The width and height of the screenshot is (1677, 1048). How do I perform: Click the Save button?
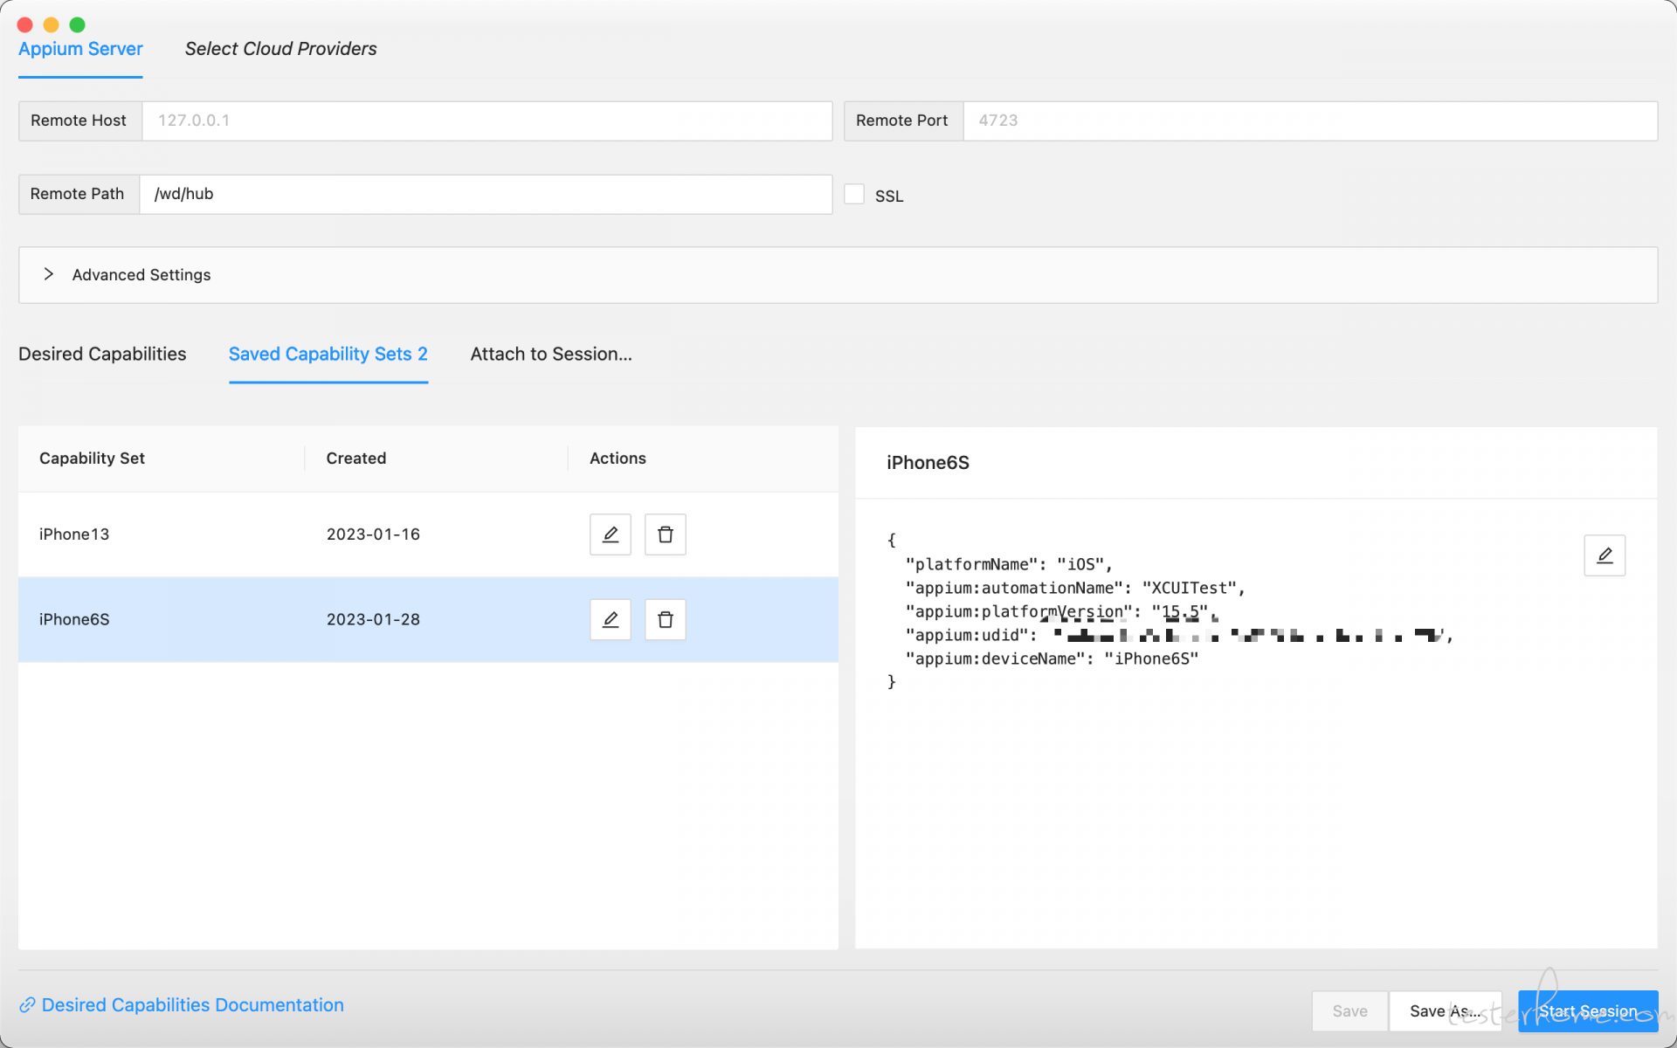[x=1349, y=1010]
